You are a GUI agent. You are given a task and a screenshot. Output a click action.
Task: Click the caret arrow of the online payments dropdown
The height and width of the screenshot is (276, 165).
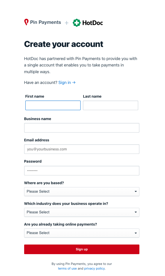pyautogui.click(x=136, y=233)
